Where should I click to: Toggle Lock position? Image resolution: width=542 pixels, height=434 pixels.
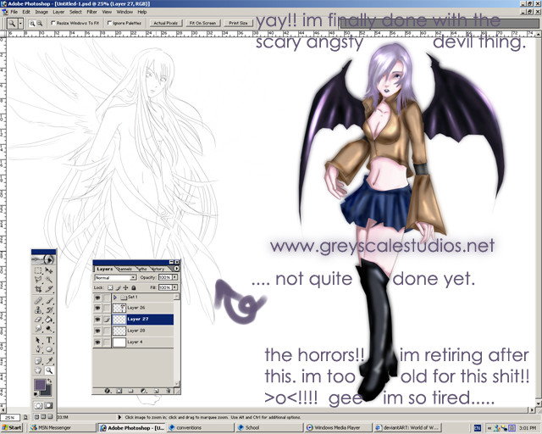click(x=125, y=287)
